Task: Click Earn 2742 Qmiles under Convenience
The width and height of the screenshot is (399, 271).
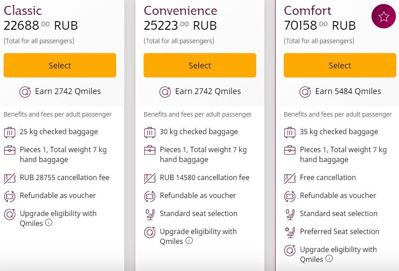Action: pyautogui.click(x=208, y=91)
